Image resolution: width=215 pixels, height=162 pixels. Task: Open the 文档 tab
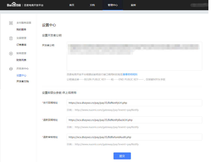92,5
